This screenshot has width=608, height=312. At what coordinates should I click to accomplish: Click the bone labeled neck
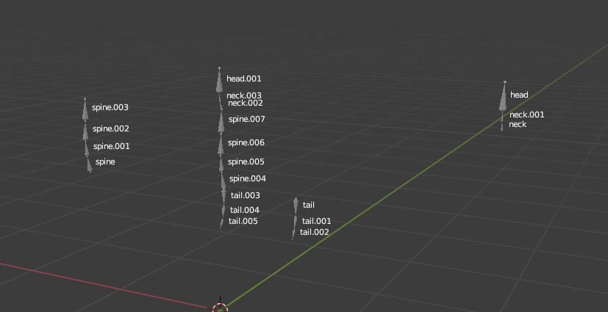pos(501,126)
